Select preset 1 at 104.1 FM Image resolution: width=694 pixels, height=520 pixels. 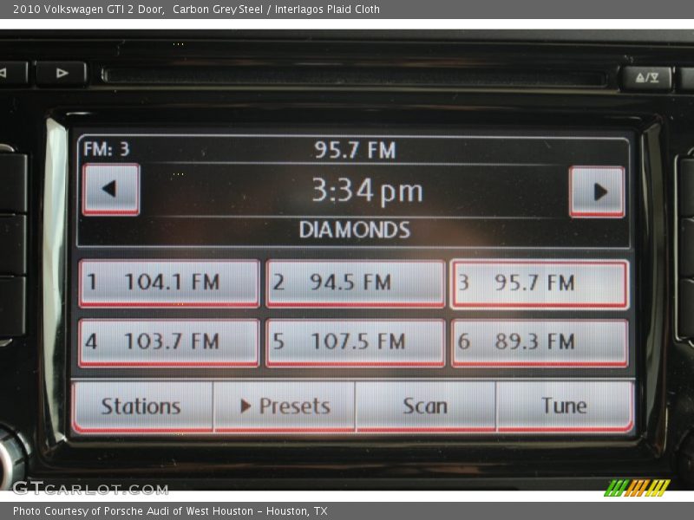169,283
